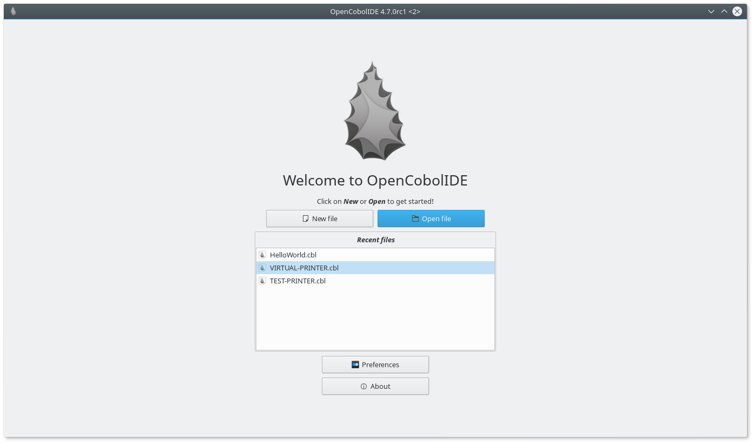
Task: Click the file icon beside TEST-PRINTER.cbl
Action: (x=262, y=281)
